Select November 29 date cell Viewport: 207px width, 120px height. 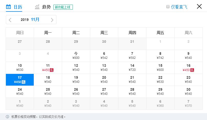[x=160, y=92]
